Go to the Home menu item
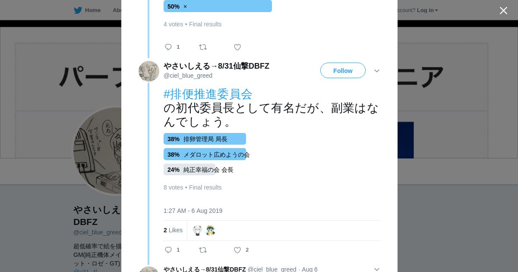 coord(93,10)
